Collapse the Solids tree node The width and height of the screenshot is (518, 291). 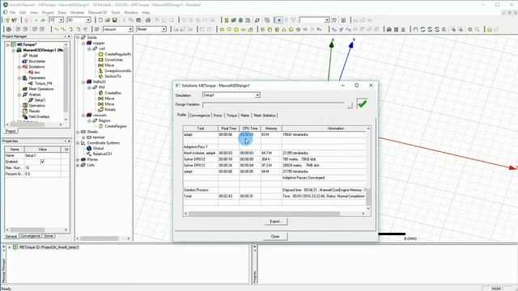tap(78, 38)
